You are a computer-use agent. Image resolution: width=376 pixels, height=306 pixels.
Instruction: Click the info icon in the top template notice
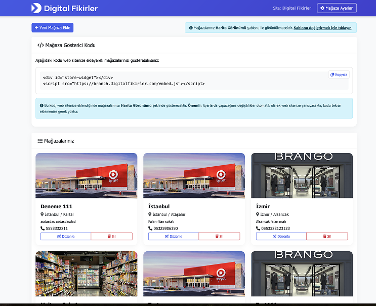click(191, 28)
